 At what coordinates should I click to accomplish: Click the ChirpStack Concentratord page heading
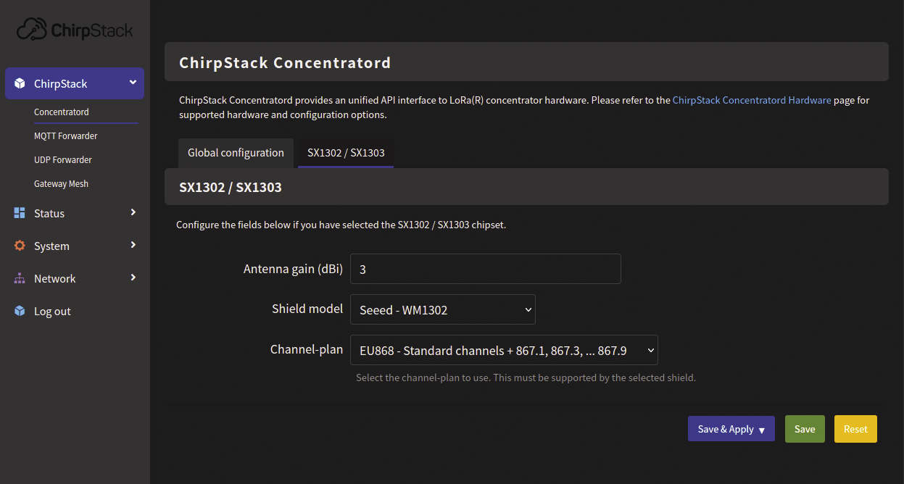[285, 62]
